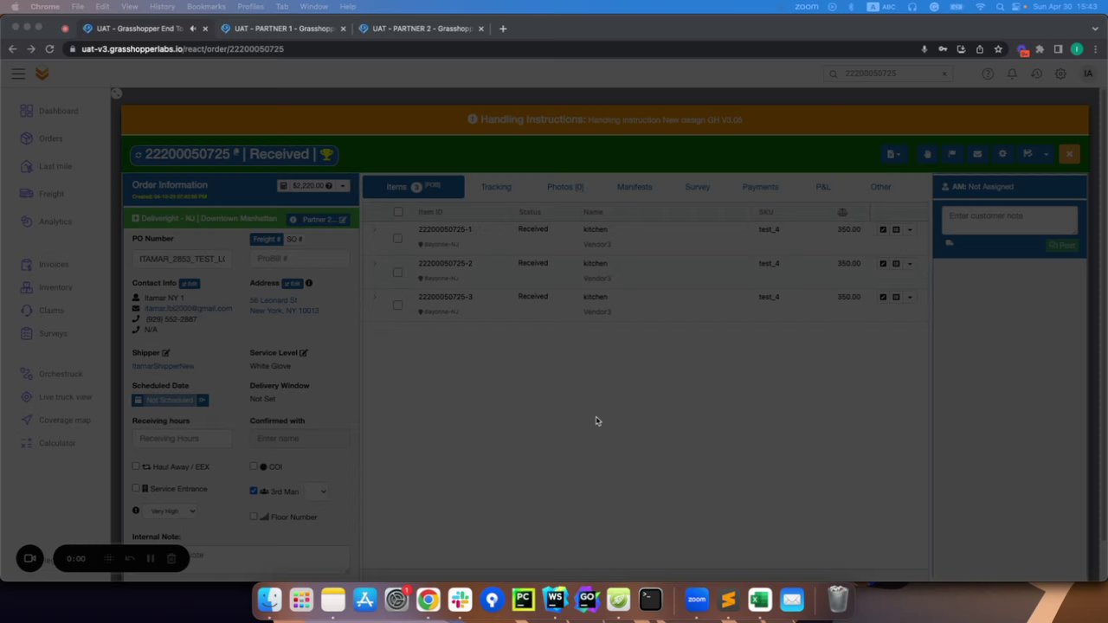Open the $2,220.00 price dropdown arrow
1108x623 pixels.
343,186
